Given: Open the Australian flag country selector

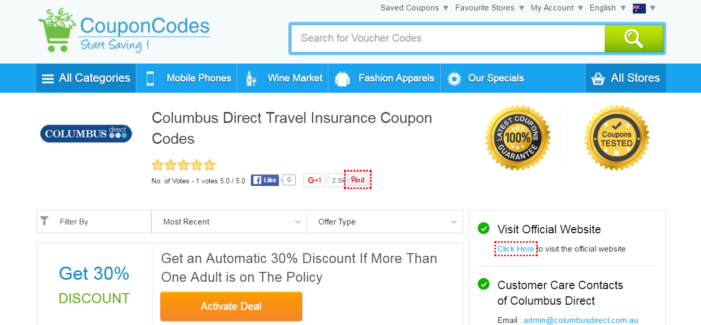Looking at the screenshot, I should (x=644, y=8).
